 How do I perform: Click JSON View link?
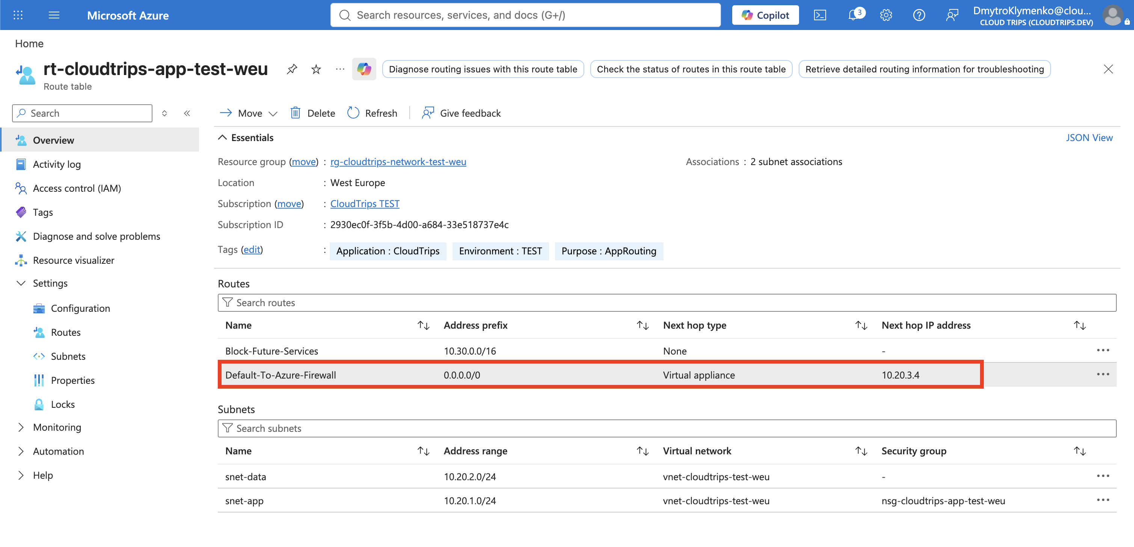click(x=1089, y=138)
